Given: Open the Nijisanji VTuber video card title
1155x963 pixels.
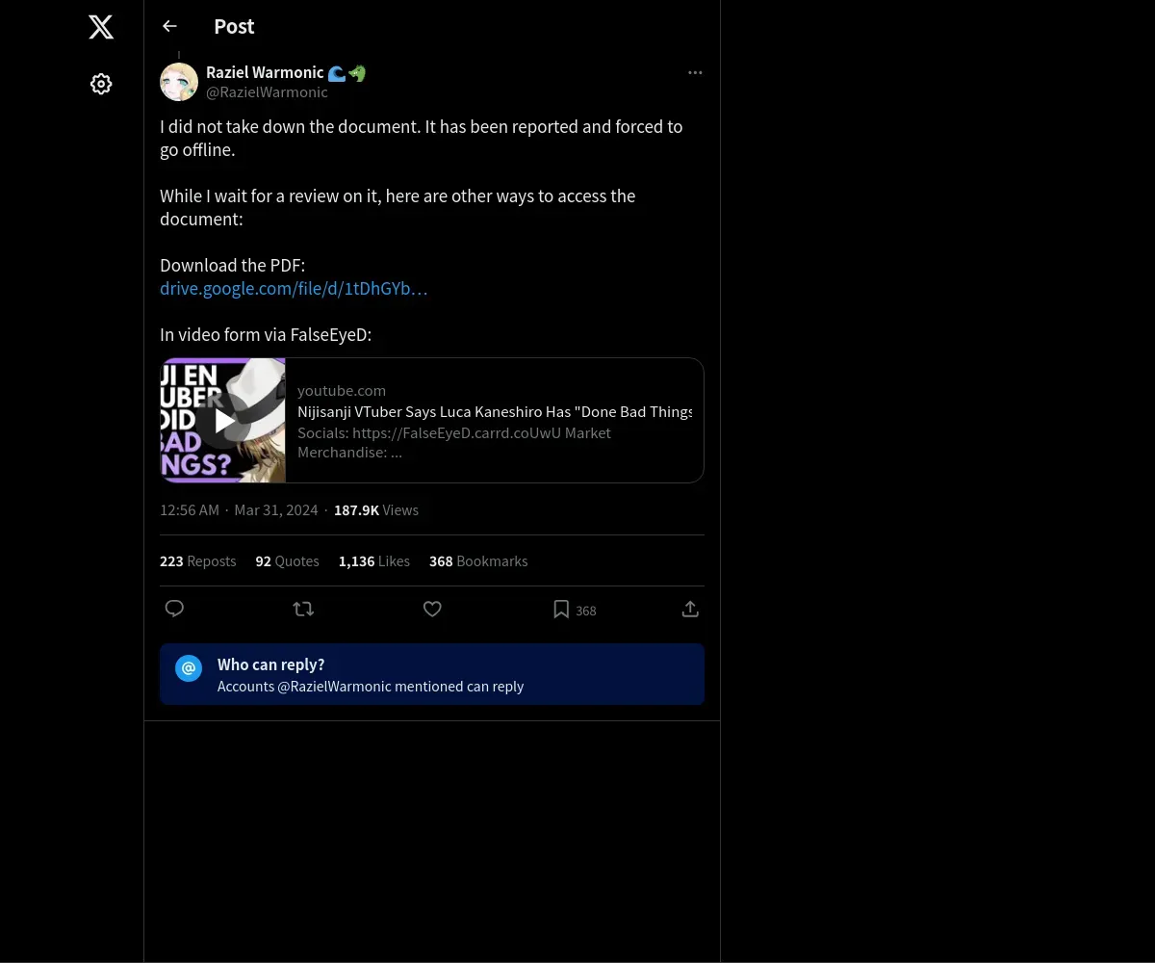Looking at the screenshot, I should click(495, 411).
